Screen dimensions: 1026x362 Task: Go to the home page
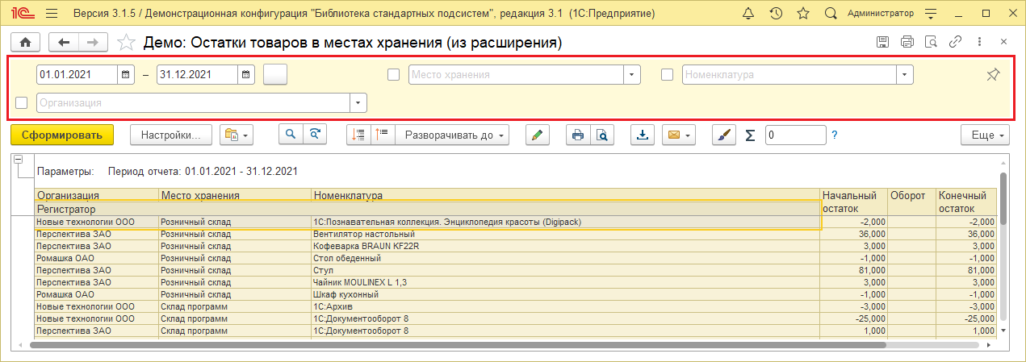[x=24, y=42]
